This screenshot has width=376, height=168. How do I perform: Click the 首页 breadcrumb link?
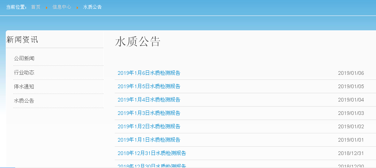coord(36,7)
